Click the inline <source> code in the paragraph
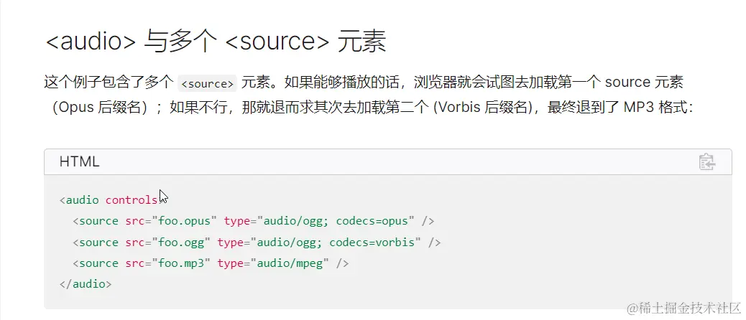Screen dimensions: 746x320 point(207,83)
